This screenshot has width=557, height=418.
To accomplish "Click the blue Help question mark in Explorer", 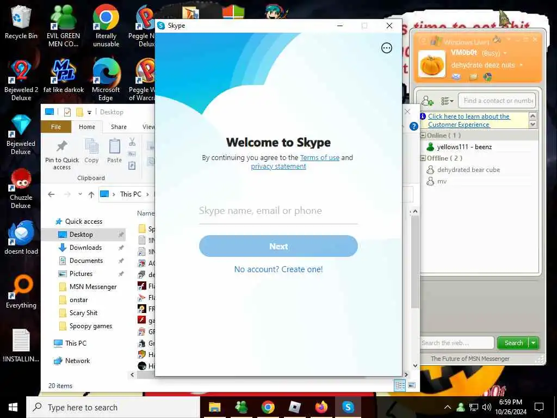I will pos(413,126).
